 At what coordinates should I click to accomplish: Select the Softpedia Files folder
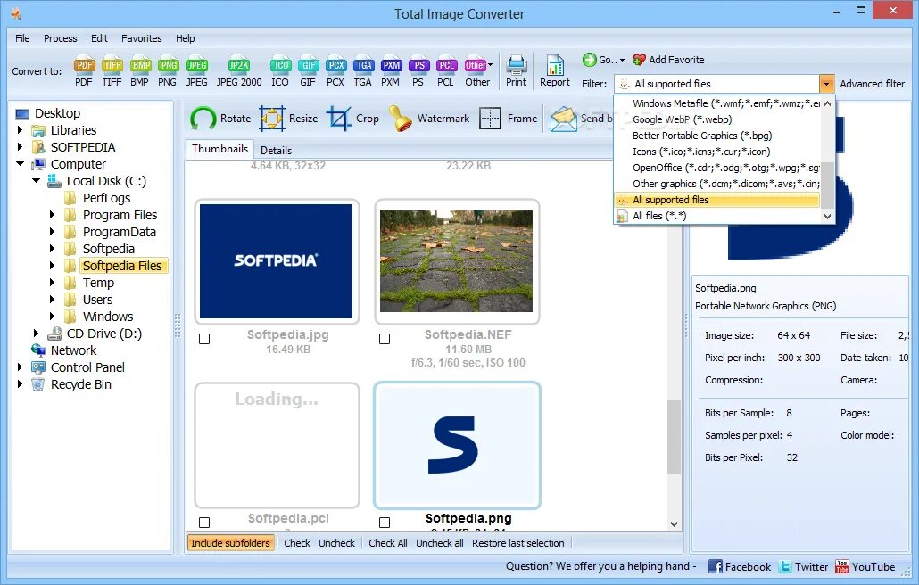tap(122, 266)
